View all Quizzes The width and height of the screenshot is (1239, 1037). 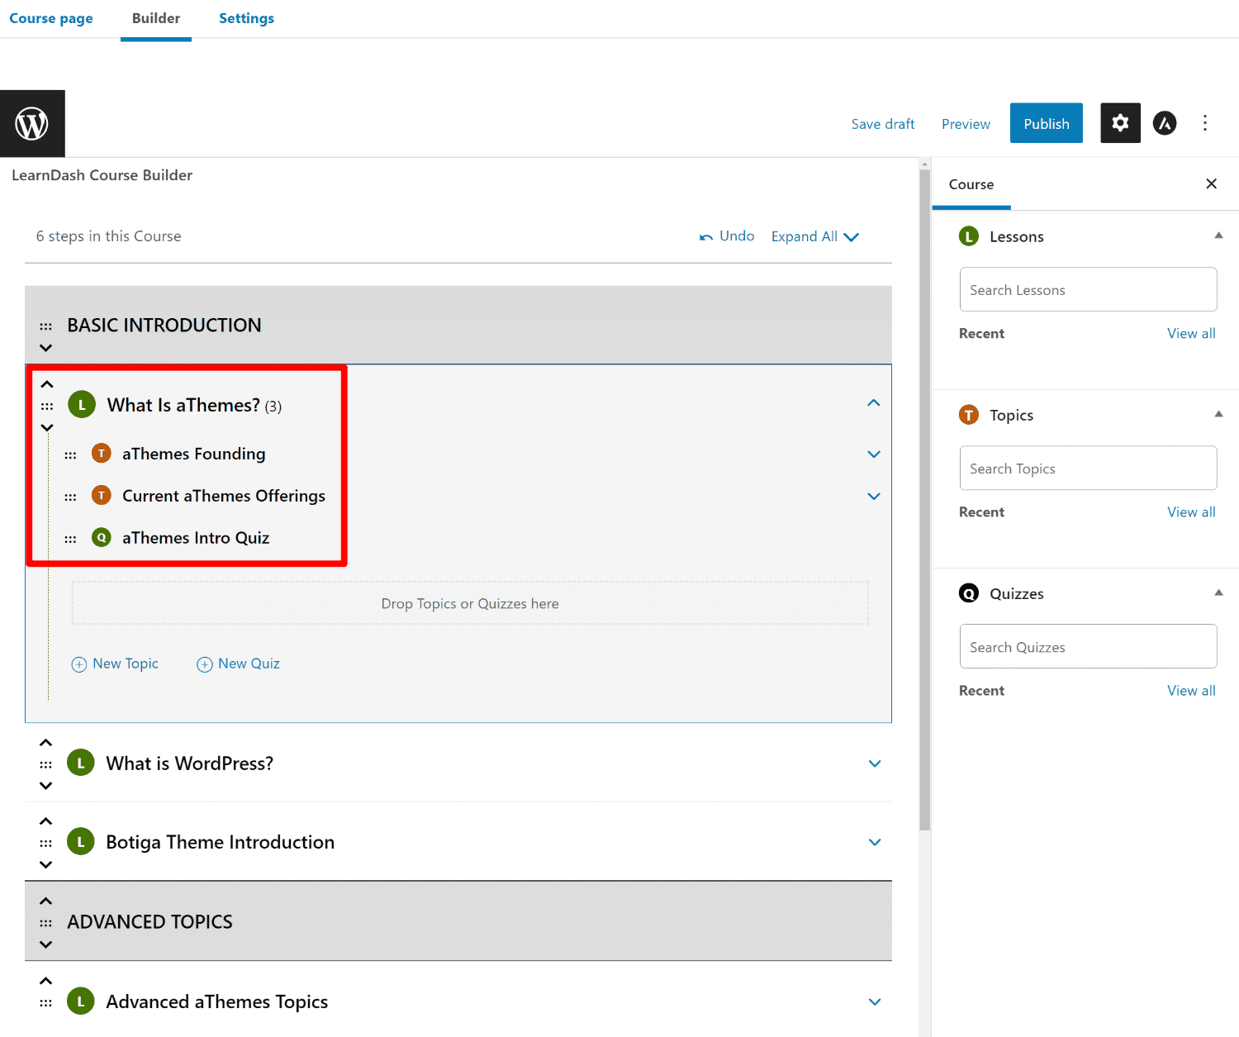pos(1191,690)
